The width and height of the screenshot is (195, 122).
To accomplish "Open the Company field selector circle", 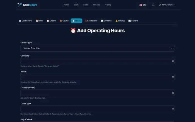I will click(173, 61).
